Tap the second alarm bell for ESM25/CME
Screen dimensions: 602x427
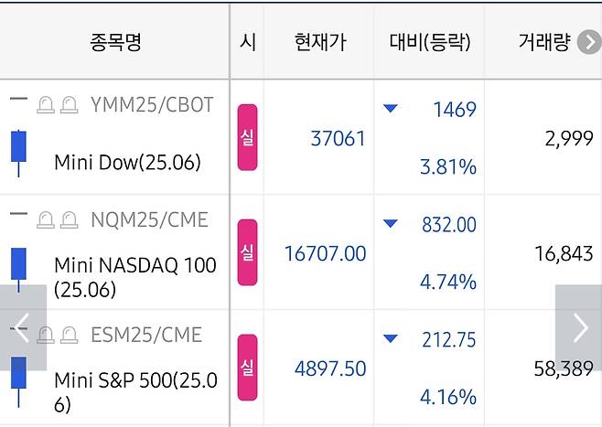coord(70,335)
